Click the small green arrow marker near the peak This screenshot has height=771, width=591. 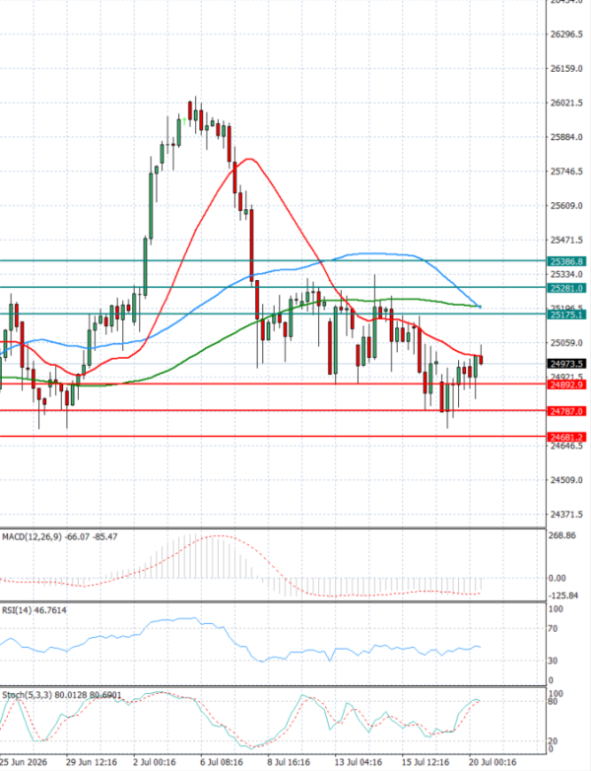click(185, 121)
